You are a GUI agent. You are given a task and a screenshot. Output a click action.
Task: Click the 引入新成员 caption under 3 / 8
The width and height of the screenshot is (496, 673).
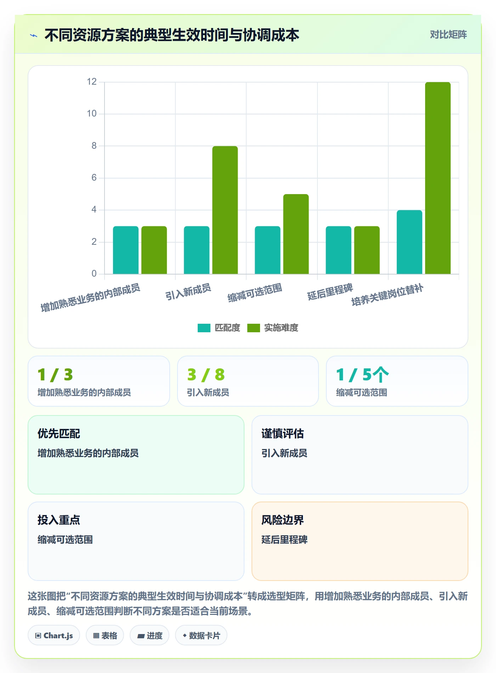pyautogui.click(x=208, y=392)
